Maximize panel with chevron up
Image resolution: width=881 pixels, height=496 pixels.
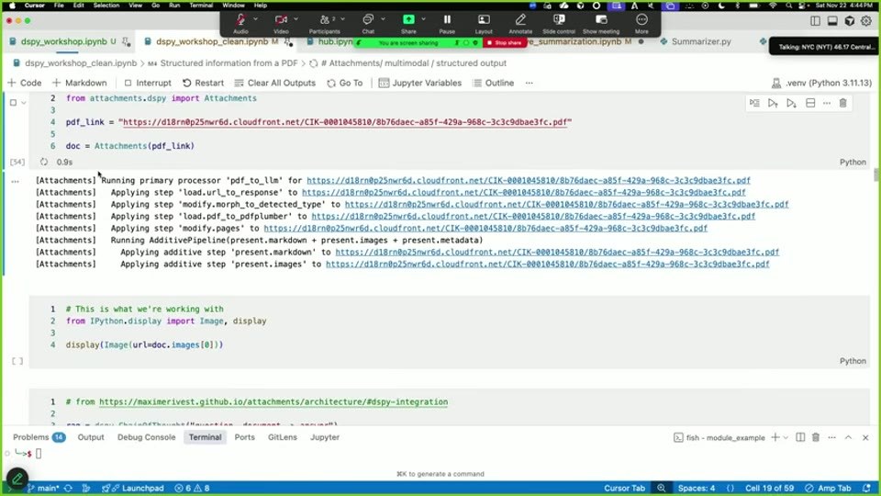pyautogui.click(x=848, y=437)
